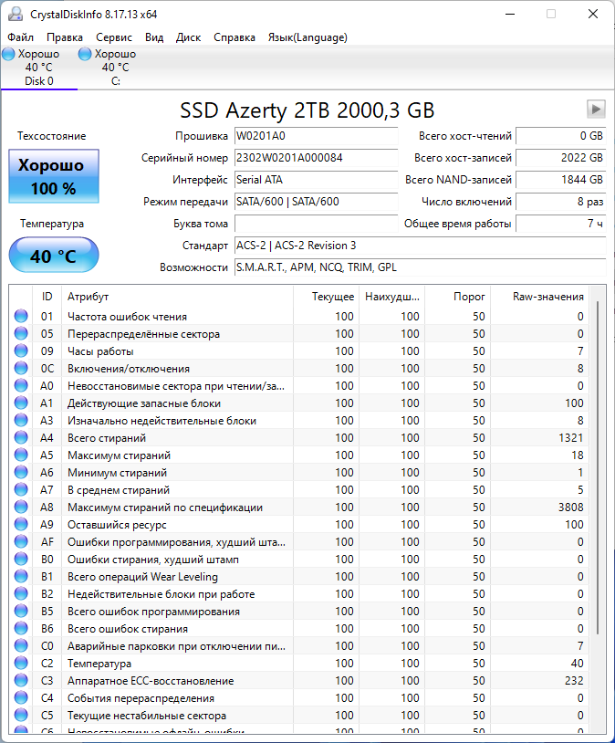
Task: Select the C: drive tab
Action: (x=116, y=68)
